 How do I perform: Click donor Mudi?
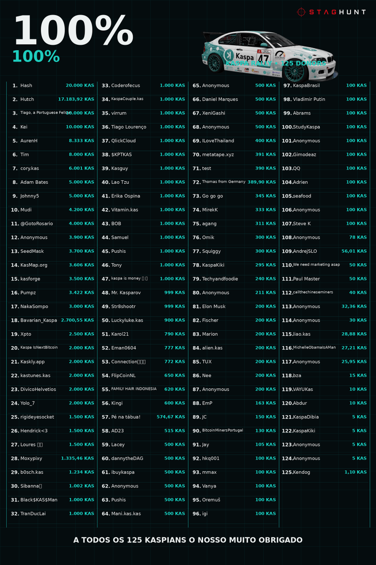(x=26, y=210)
